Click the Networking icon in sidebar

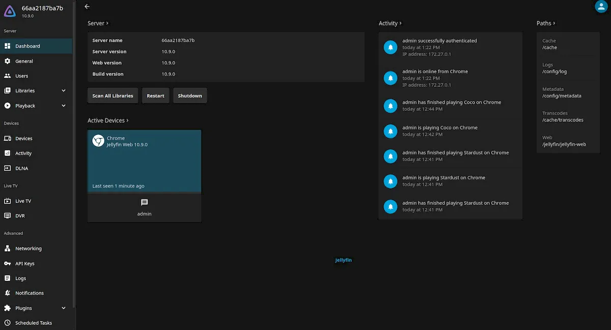[x=7, y=249]
